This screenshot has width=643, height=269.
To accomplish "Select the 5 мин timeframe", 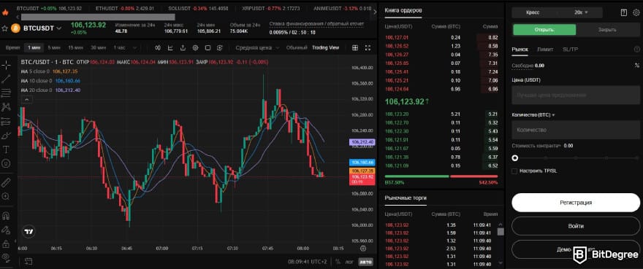I will (x=54, y=48).
